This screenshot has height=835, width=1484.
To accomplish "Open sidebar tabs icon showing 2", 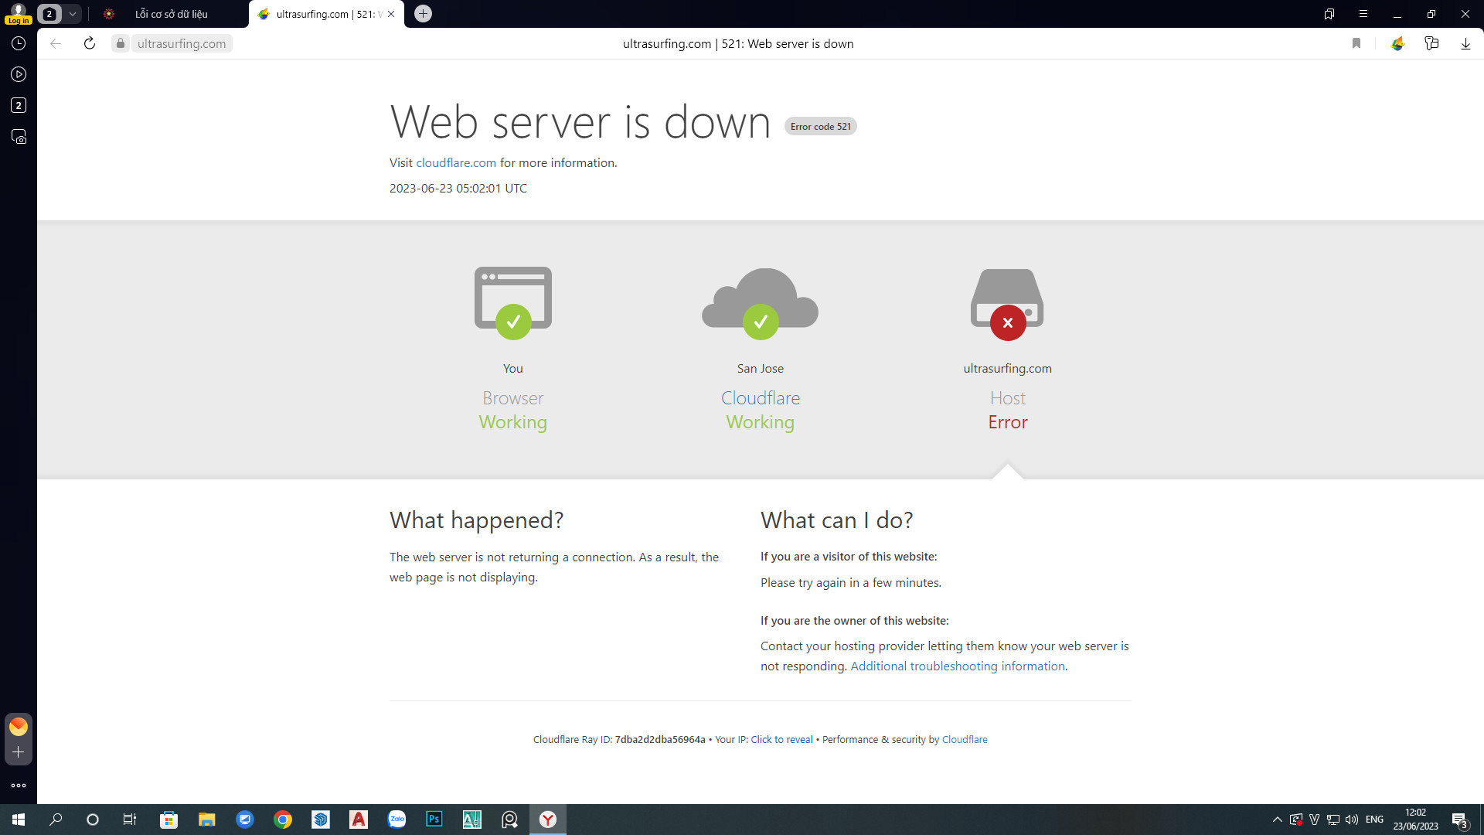I will tap(19, 105).
